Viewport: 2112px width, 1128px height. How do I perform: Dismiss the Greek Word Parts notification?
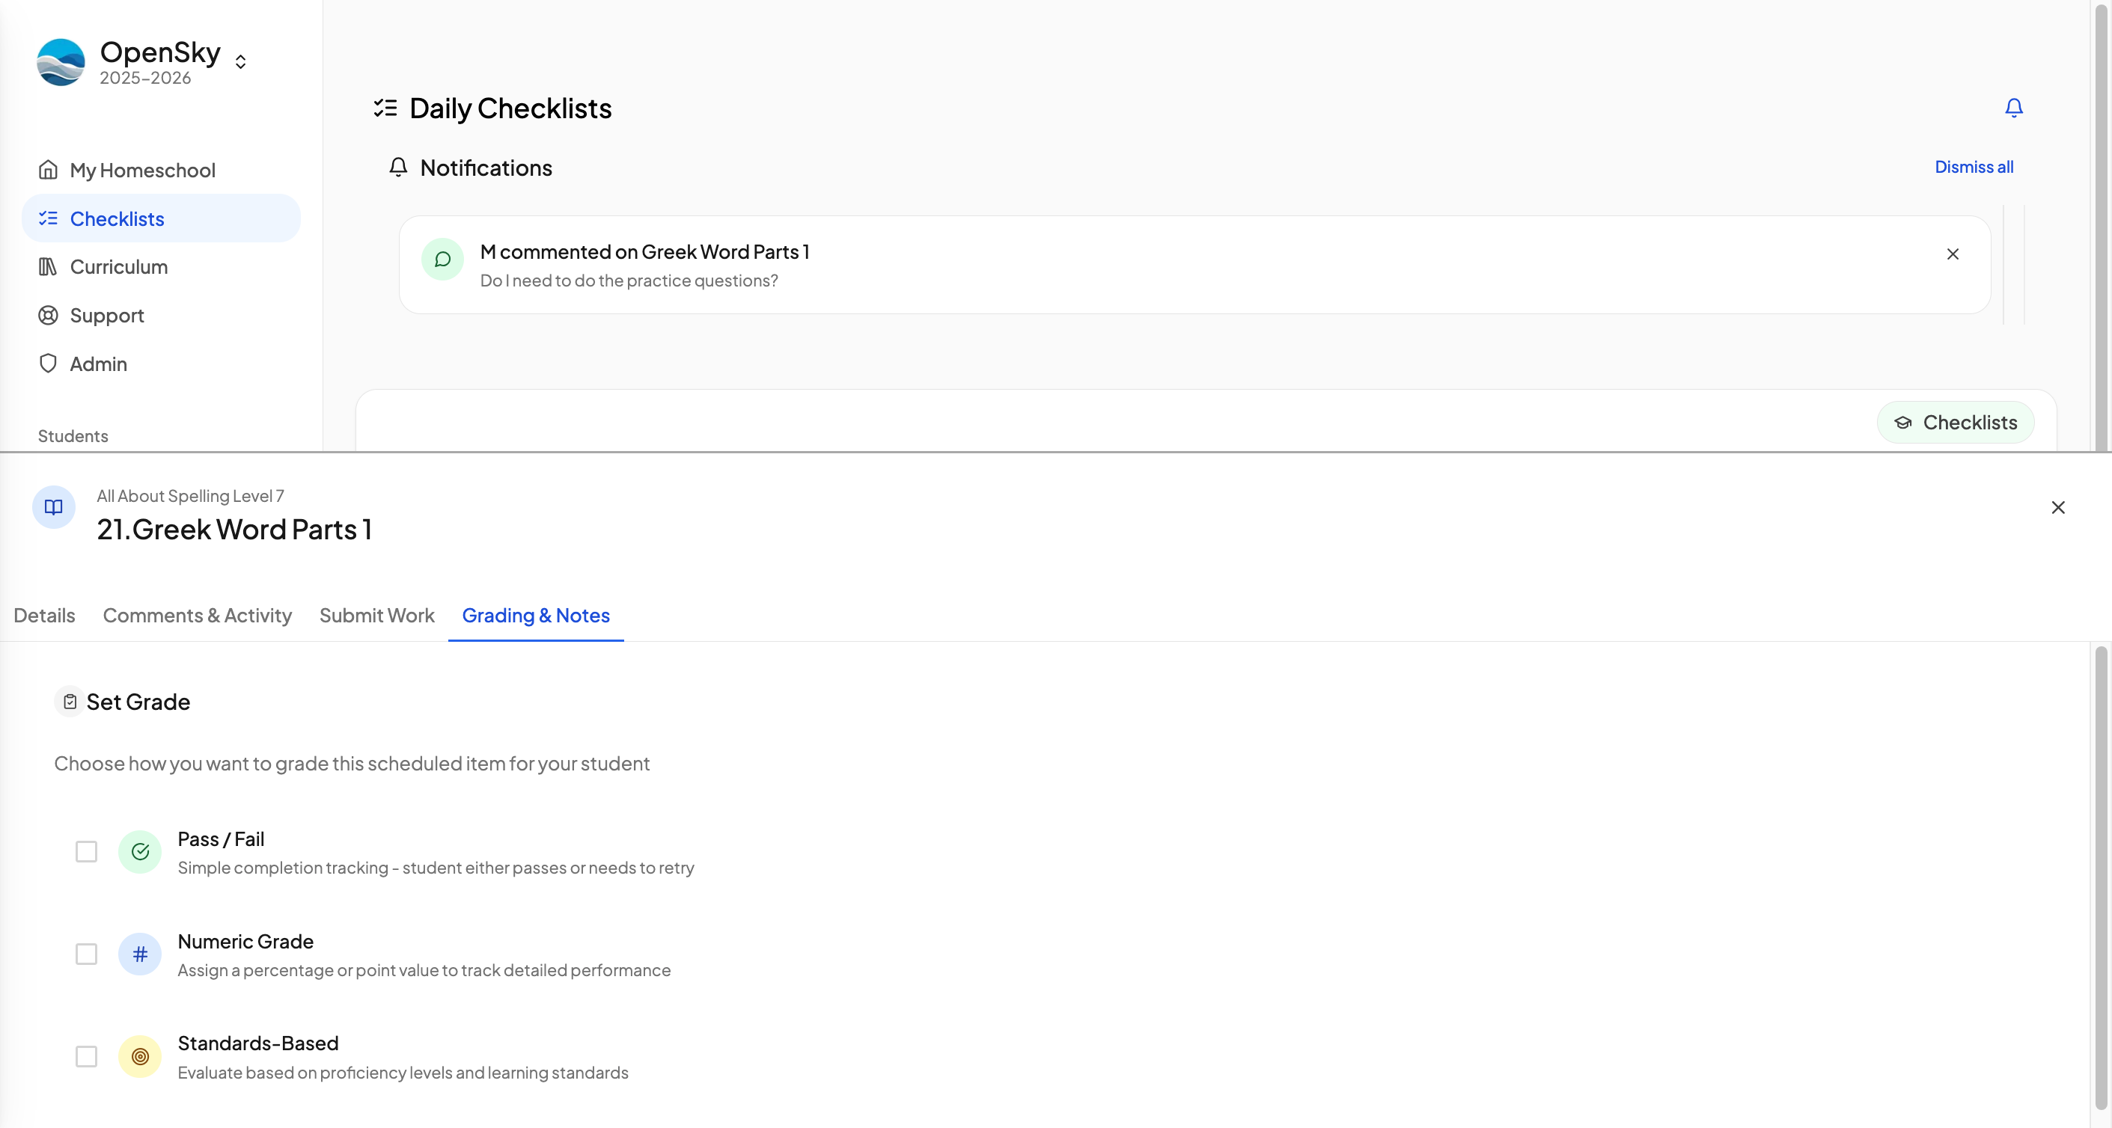1953,254
